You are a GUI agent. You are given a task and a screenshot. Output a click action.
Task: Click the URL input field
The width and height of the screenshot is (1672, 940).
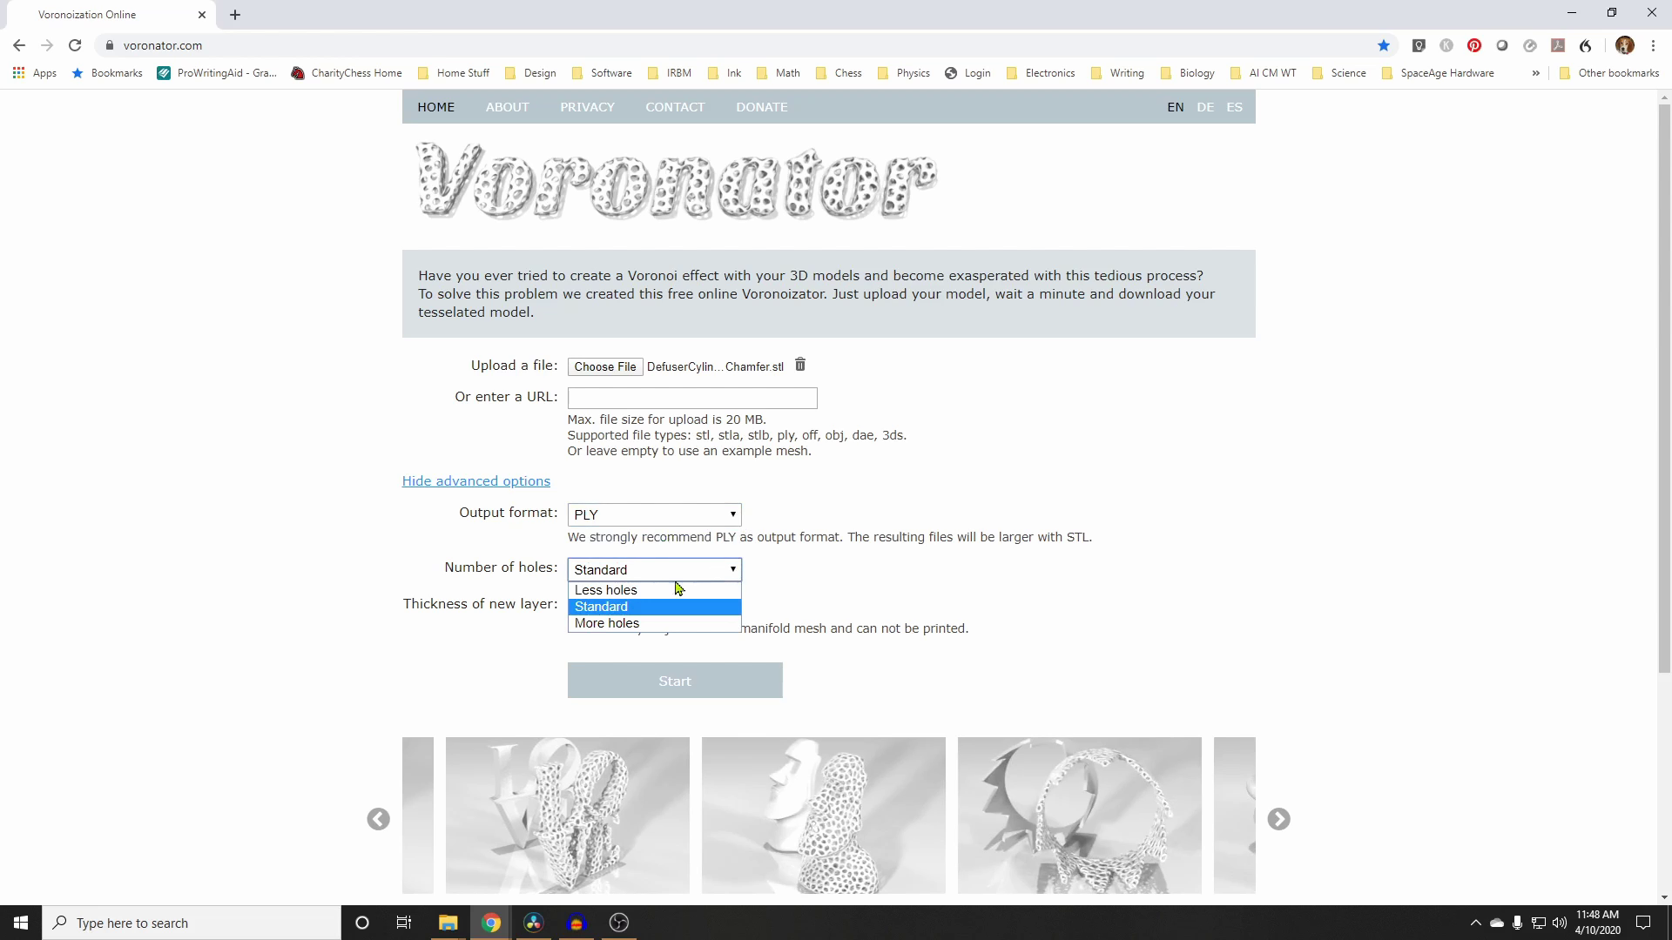pos(692,396)
